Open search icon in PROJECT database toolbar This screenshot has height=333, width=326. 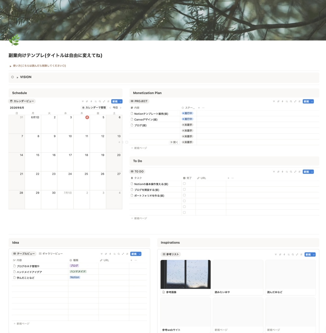click(291, 101)
